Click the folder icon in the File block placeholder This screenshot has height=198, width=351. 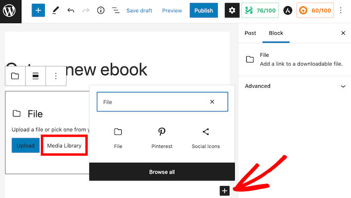click(x=17, y=113)
